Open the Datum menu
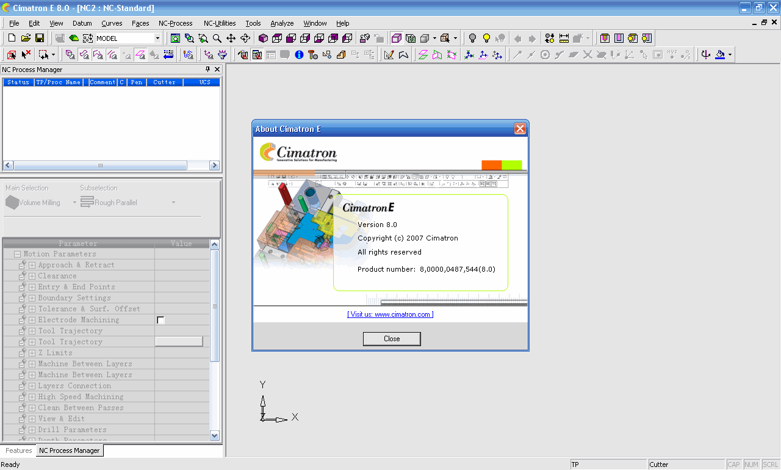 point(82,23)
